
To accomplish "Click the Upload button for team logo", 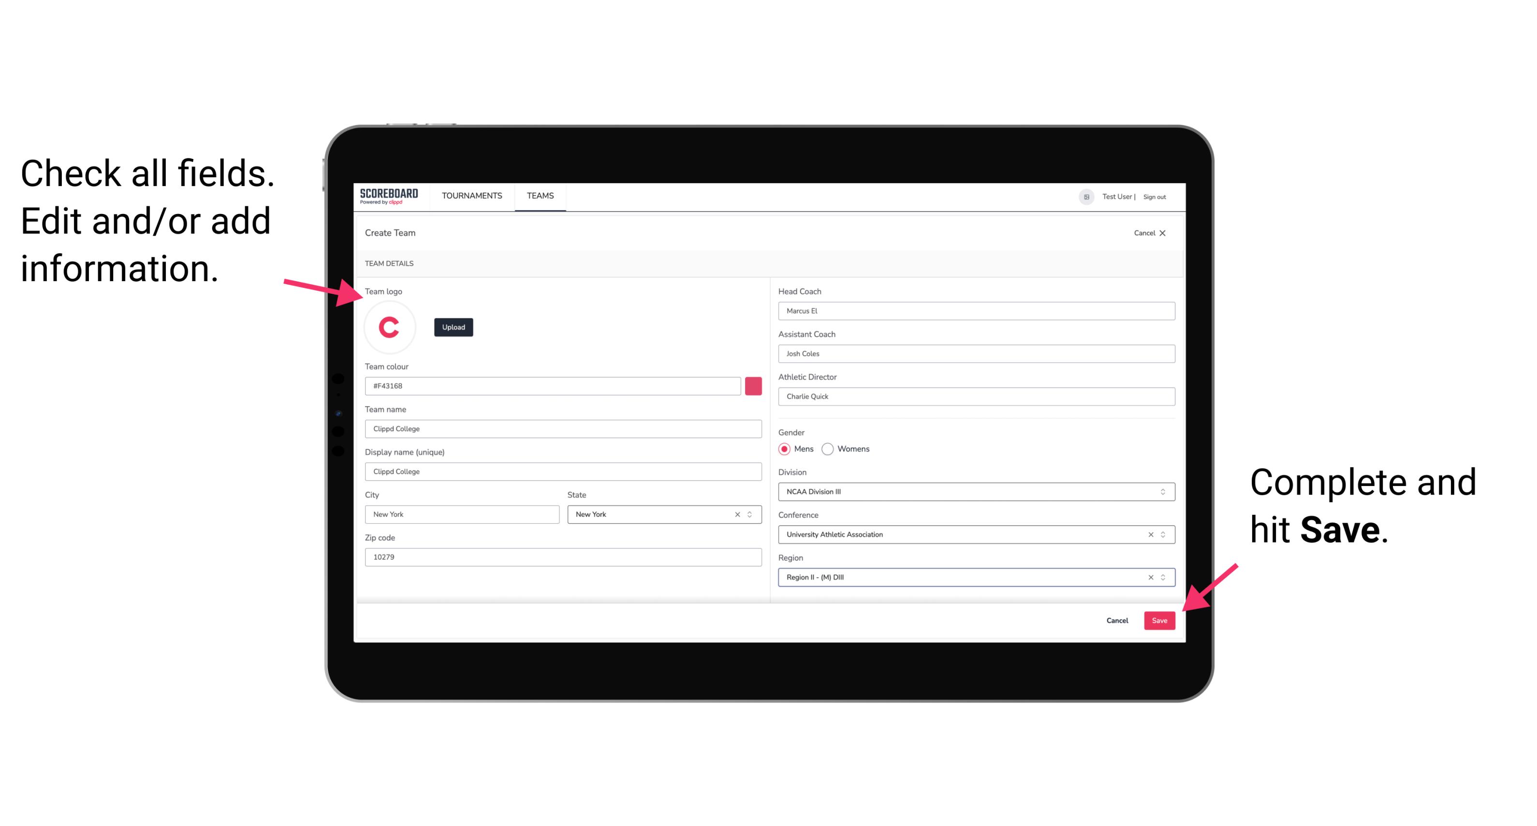I will coord(453,327).
